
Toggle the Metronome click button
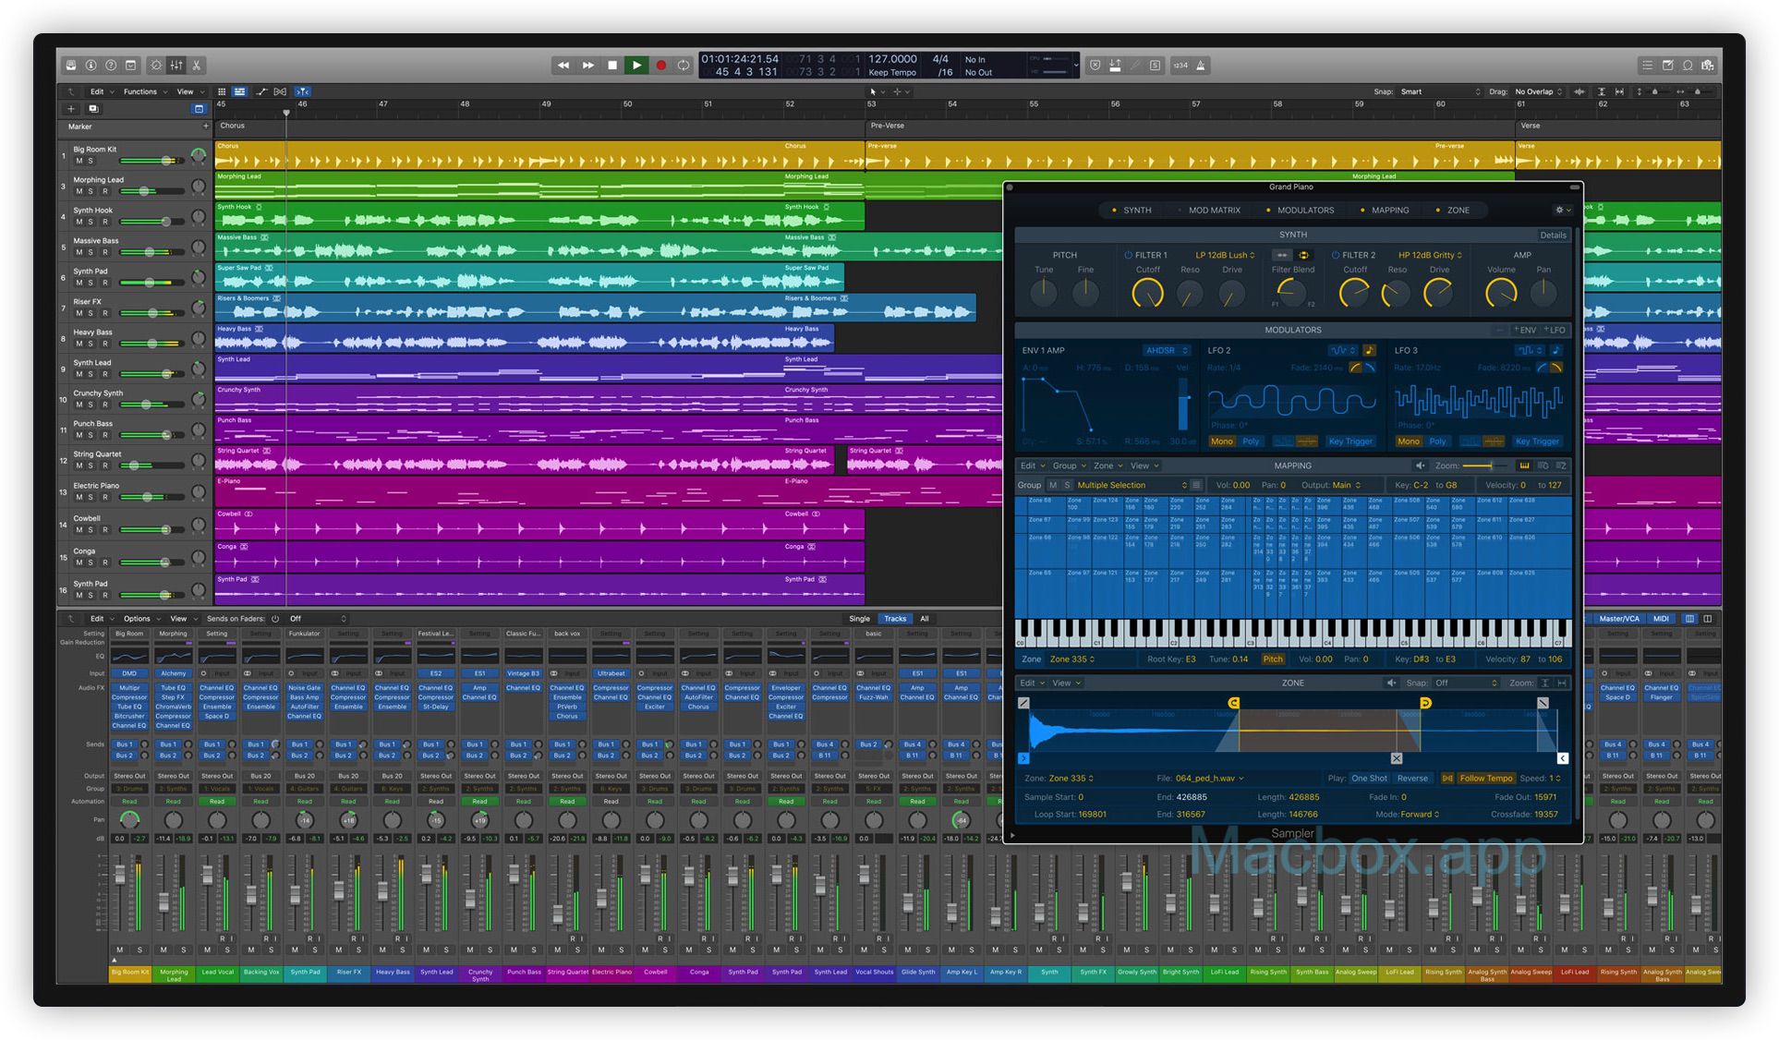(x=1200, y=66)
